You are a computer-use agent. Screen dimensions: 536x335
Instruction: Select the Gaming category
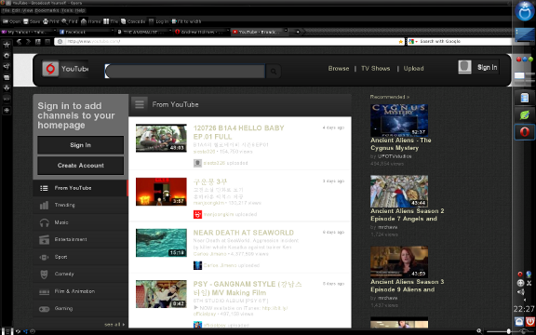tap(80, 309)
